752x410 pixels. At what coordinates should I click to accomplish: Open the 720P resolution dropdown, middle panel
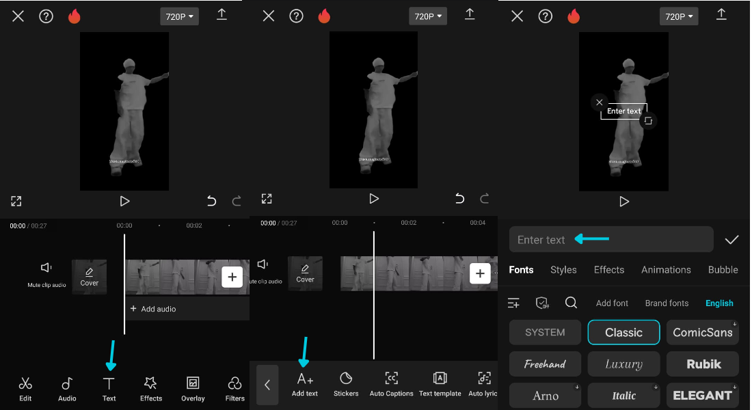click(428, 16)
